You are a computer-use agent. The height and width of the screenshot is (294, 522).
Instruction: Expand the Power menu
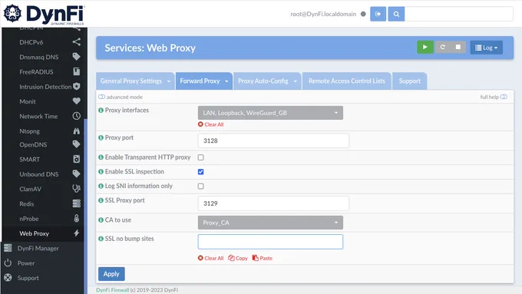coord(26,263)
